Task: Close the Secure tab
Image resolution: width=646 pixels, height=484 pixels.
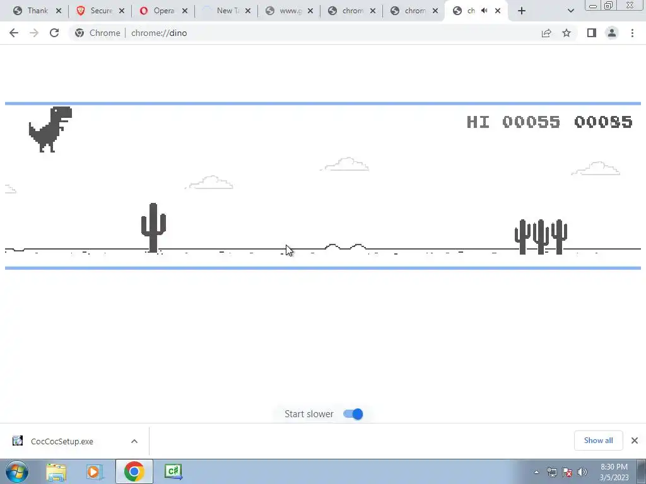Action: click(122, 11)
